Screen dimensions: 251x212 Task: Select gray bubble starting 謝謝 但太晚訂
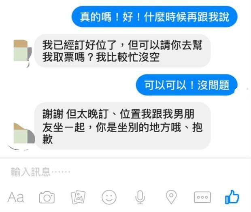[x=122, y=126]
